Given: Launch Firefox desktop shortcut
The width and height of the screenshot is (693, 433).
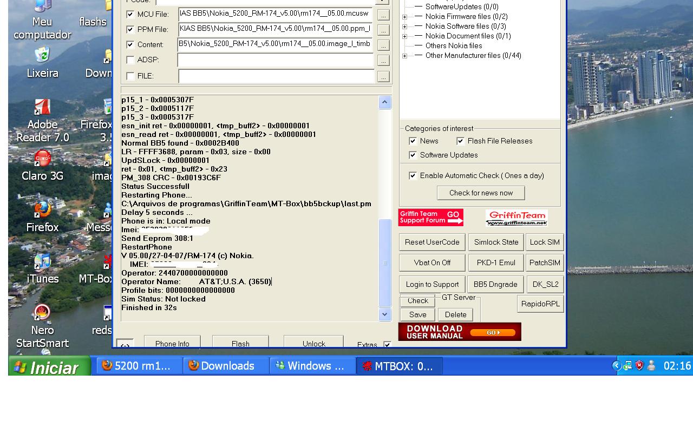Looking at the screenshot, I should [42, 216].
